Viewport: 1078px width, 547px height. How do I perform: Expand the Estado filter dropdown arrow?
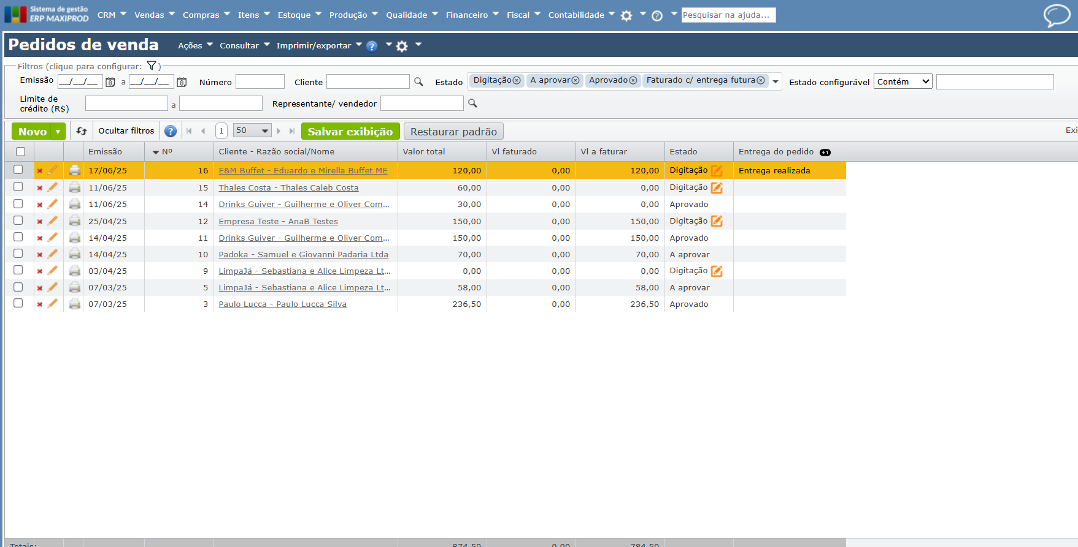coord(776,81)
